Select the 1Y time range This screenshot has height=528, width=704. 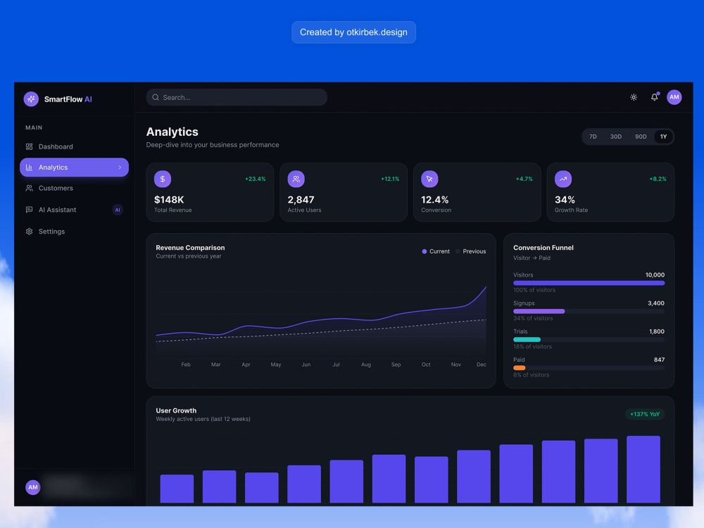[x=663, y=137]
